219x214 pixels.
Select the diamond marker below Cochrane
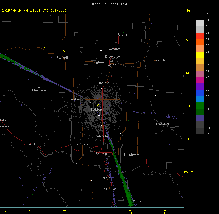[x=86, y=150]
